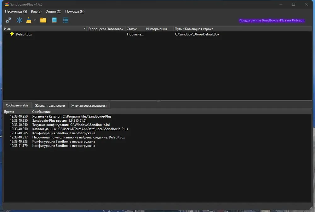Click the Имя column sort arrow

tap(84, 29)
